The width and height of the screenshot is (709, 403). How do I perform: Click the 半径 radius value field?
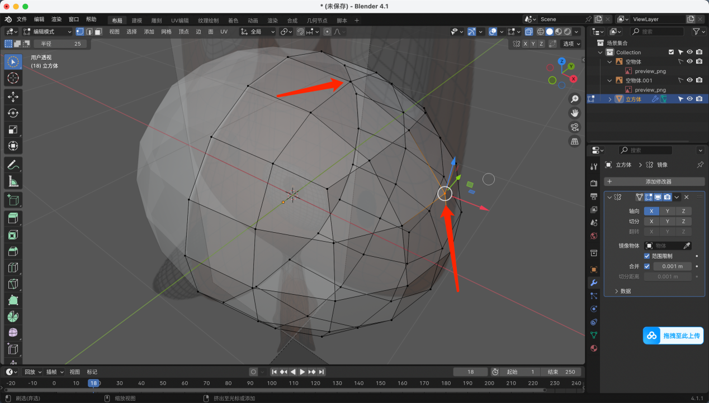(x=60, y=44)
